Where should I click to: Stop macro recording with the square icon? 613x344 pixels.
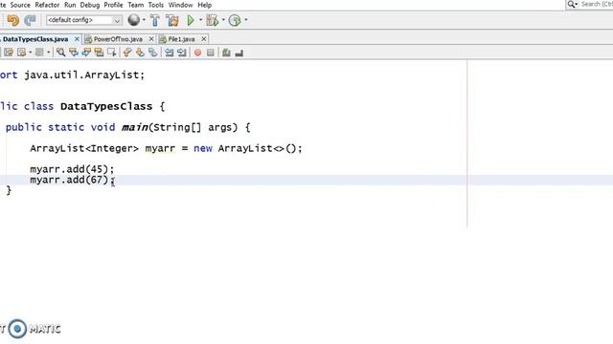[x=211, y=53]
